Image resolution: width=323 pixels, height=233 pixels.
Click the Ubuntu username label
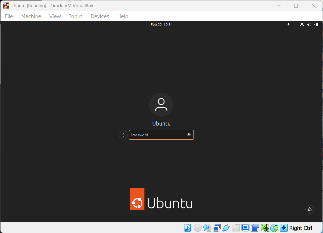tap(161, 124)
